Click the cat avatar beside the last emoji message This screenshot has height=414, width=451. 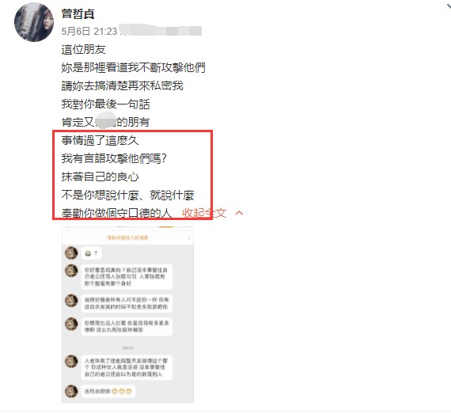pos(71,391)
